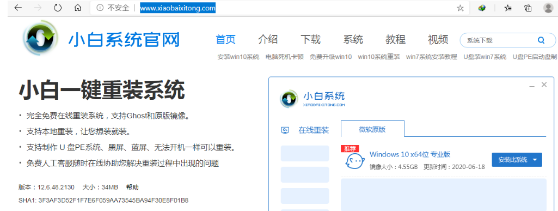Viewport: 558px width, 211px height.
Task: Bookmark this page with the star icon
Action: (x=461, y=8)
